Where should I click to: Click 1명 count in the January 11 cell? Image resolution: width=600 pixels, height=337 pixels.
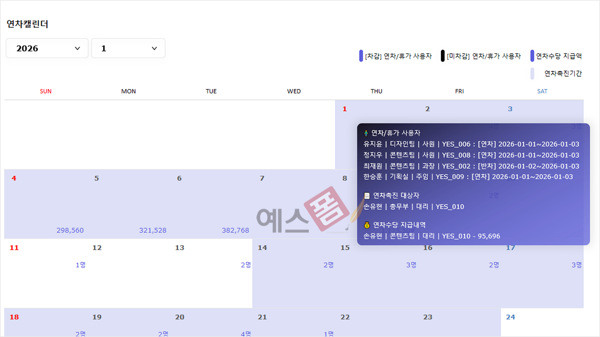click(x=80, y=265)
